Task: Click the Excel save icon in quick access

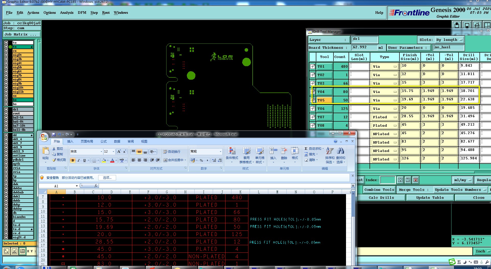Action: 54,134
